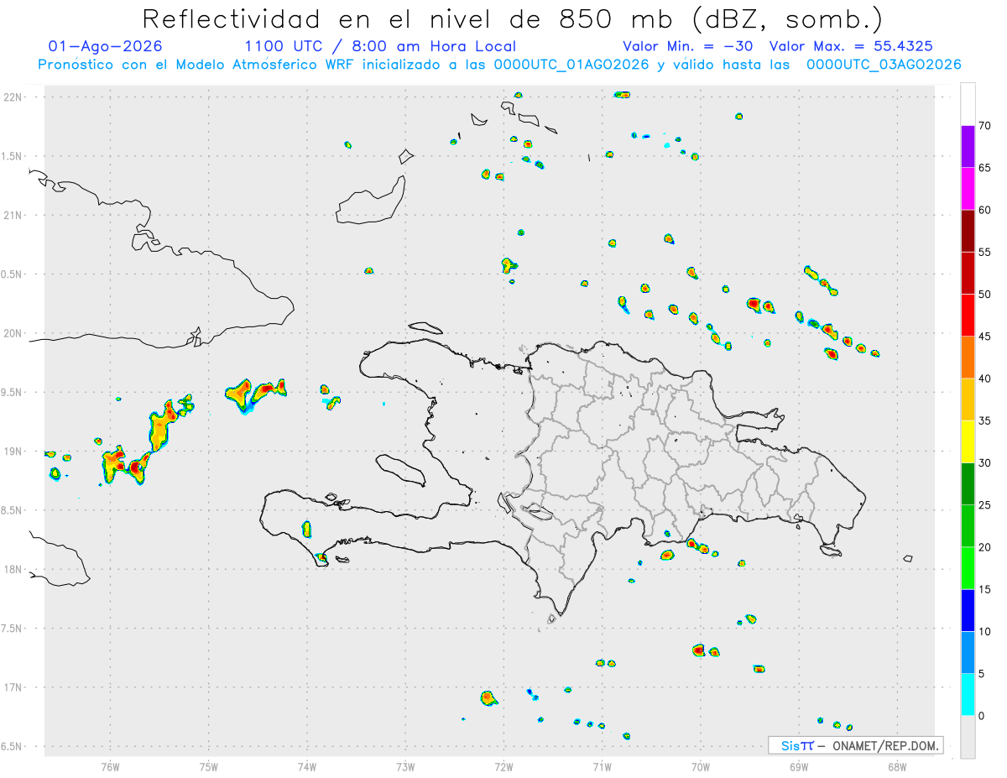Click the longitude axis label '76W'

pyautogui.click(x=110, y=766)
